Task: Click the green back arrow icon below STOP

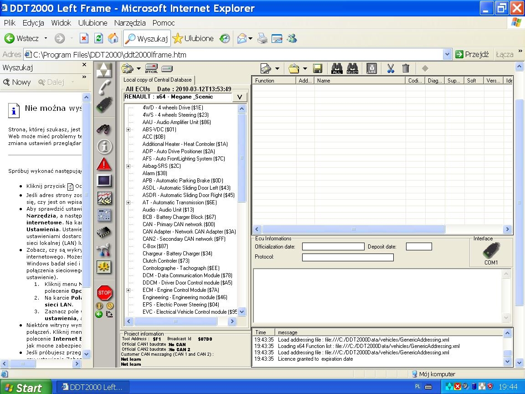Action: pos(99,314)
